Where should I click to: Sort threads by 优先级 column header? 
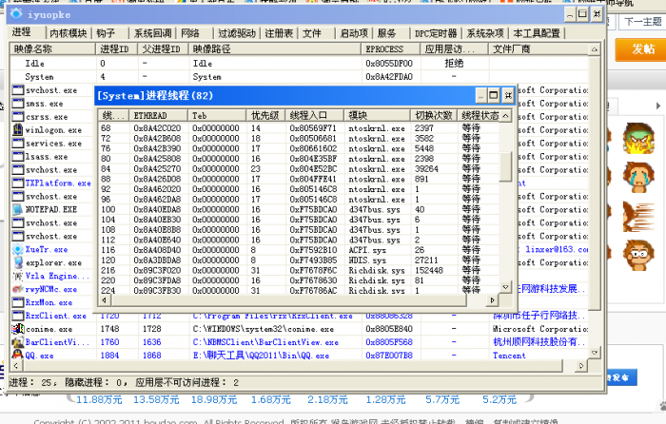point(265,115)
